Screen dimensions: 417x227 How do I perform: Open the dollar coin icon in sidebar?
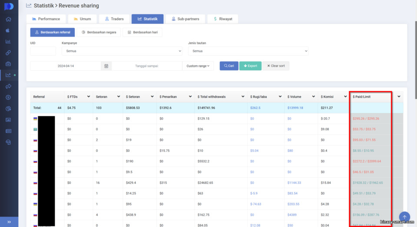[x=8, y=97]
